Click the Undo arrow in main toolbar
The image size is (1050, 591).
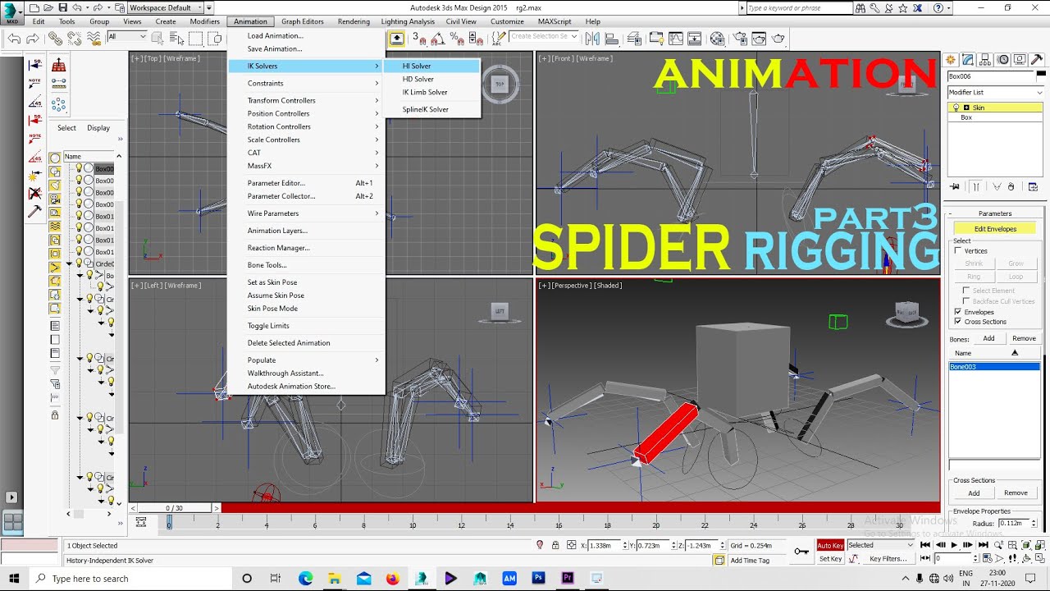(14, 38)
